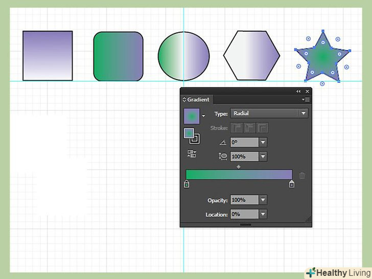This screenshot has width=372, height=279.
Task: Collapse the Gradient panel with double-arrow icon
Action: click(298, 91)
